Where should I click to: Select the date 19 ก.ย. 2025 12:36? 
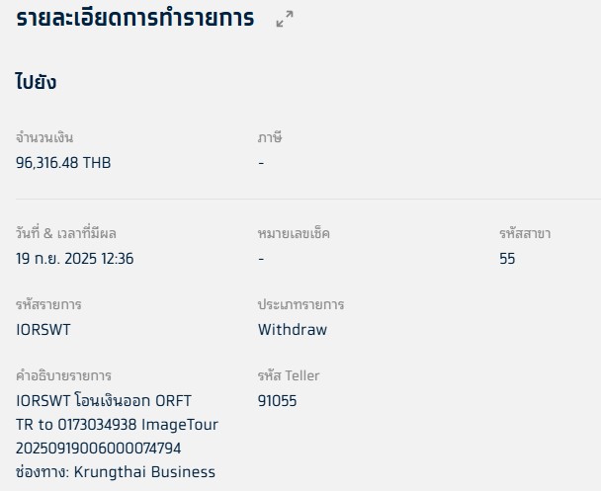point(75,259)
